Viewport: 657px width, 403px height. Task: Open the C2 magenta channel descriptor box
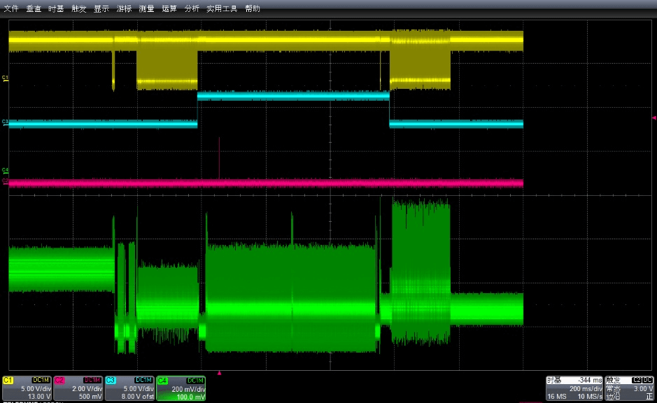[x=78, y=388]
